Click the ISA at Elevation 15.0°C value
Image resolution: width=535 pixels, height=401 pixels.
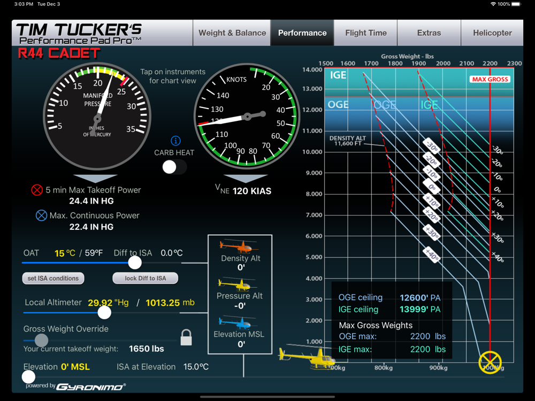coord(196,367)
